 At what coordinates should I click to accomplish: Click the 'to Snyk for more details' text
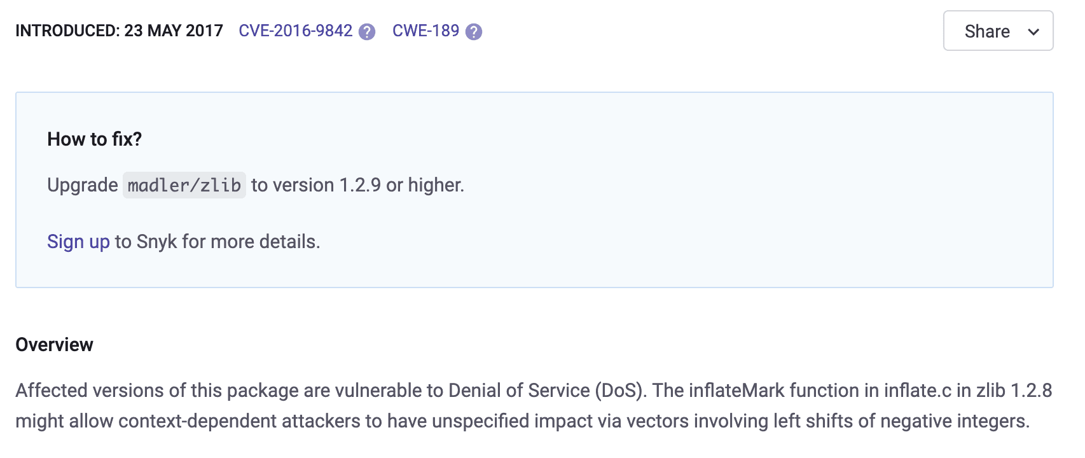pos(218,242)
